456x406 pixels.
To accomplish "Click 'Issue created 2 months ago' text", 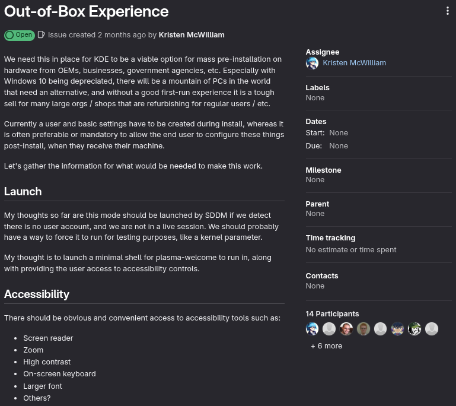I will click(x=97, y=35).
